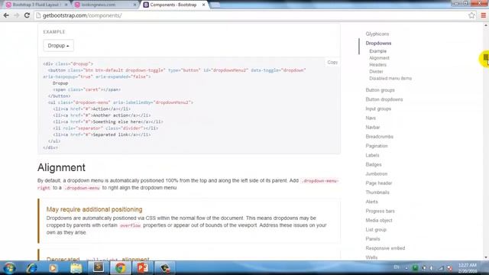Open Alerts in sidebar navigation
489x275 pixels.
[371, 202]
